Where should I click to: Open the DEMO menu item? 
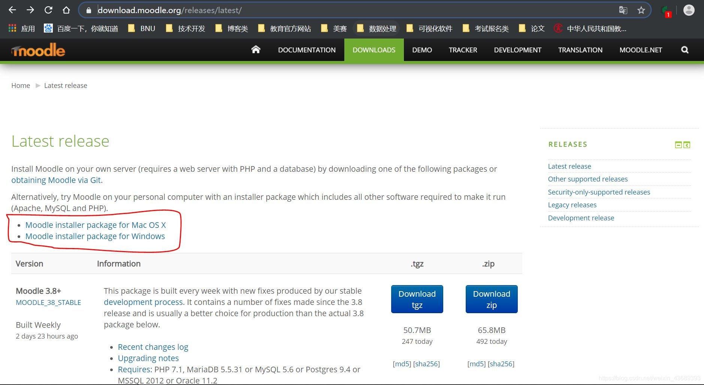click(422, 50)
